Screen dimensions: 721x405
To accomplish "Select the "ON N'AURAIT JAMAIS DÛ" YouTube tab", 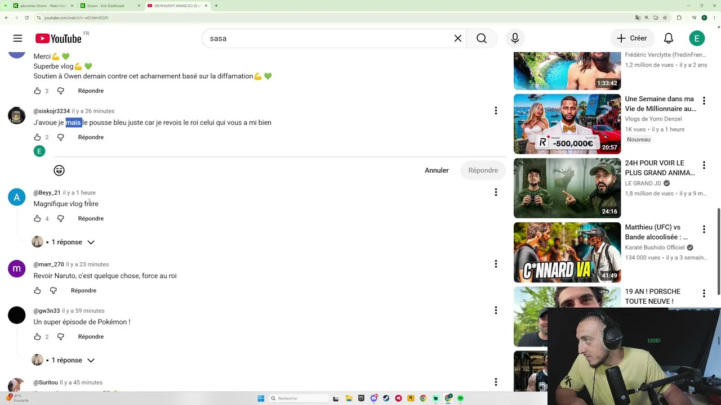I will click(x=177, y=6).
